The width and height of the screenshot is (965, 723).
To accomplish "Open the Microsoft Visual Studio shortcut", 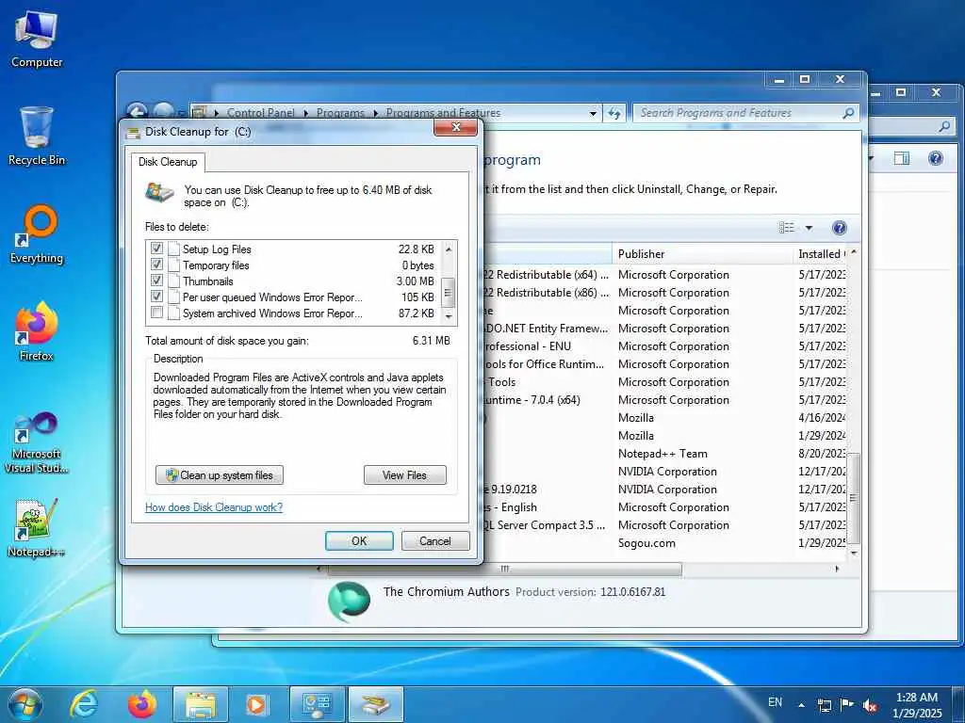I will point(37,442).
